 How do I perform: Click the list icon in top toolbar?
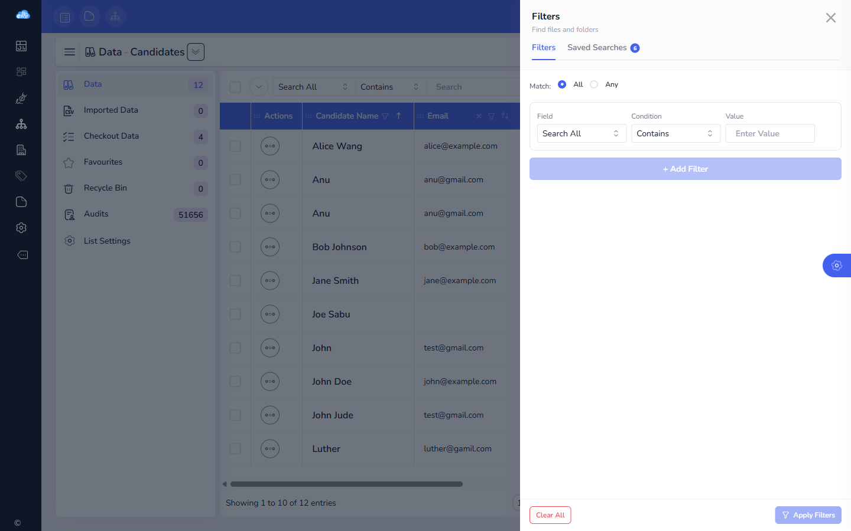coord(65,17)
